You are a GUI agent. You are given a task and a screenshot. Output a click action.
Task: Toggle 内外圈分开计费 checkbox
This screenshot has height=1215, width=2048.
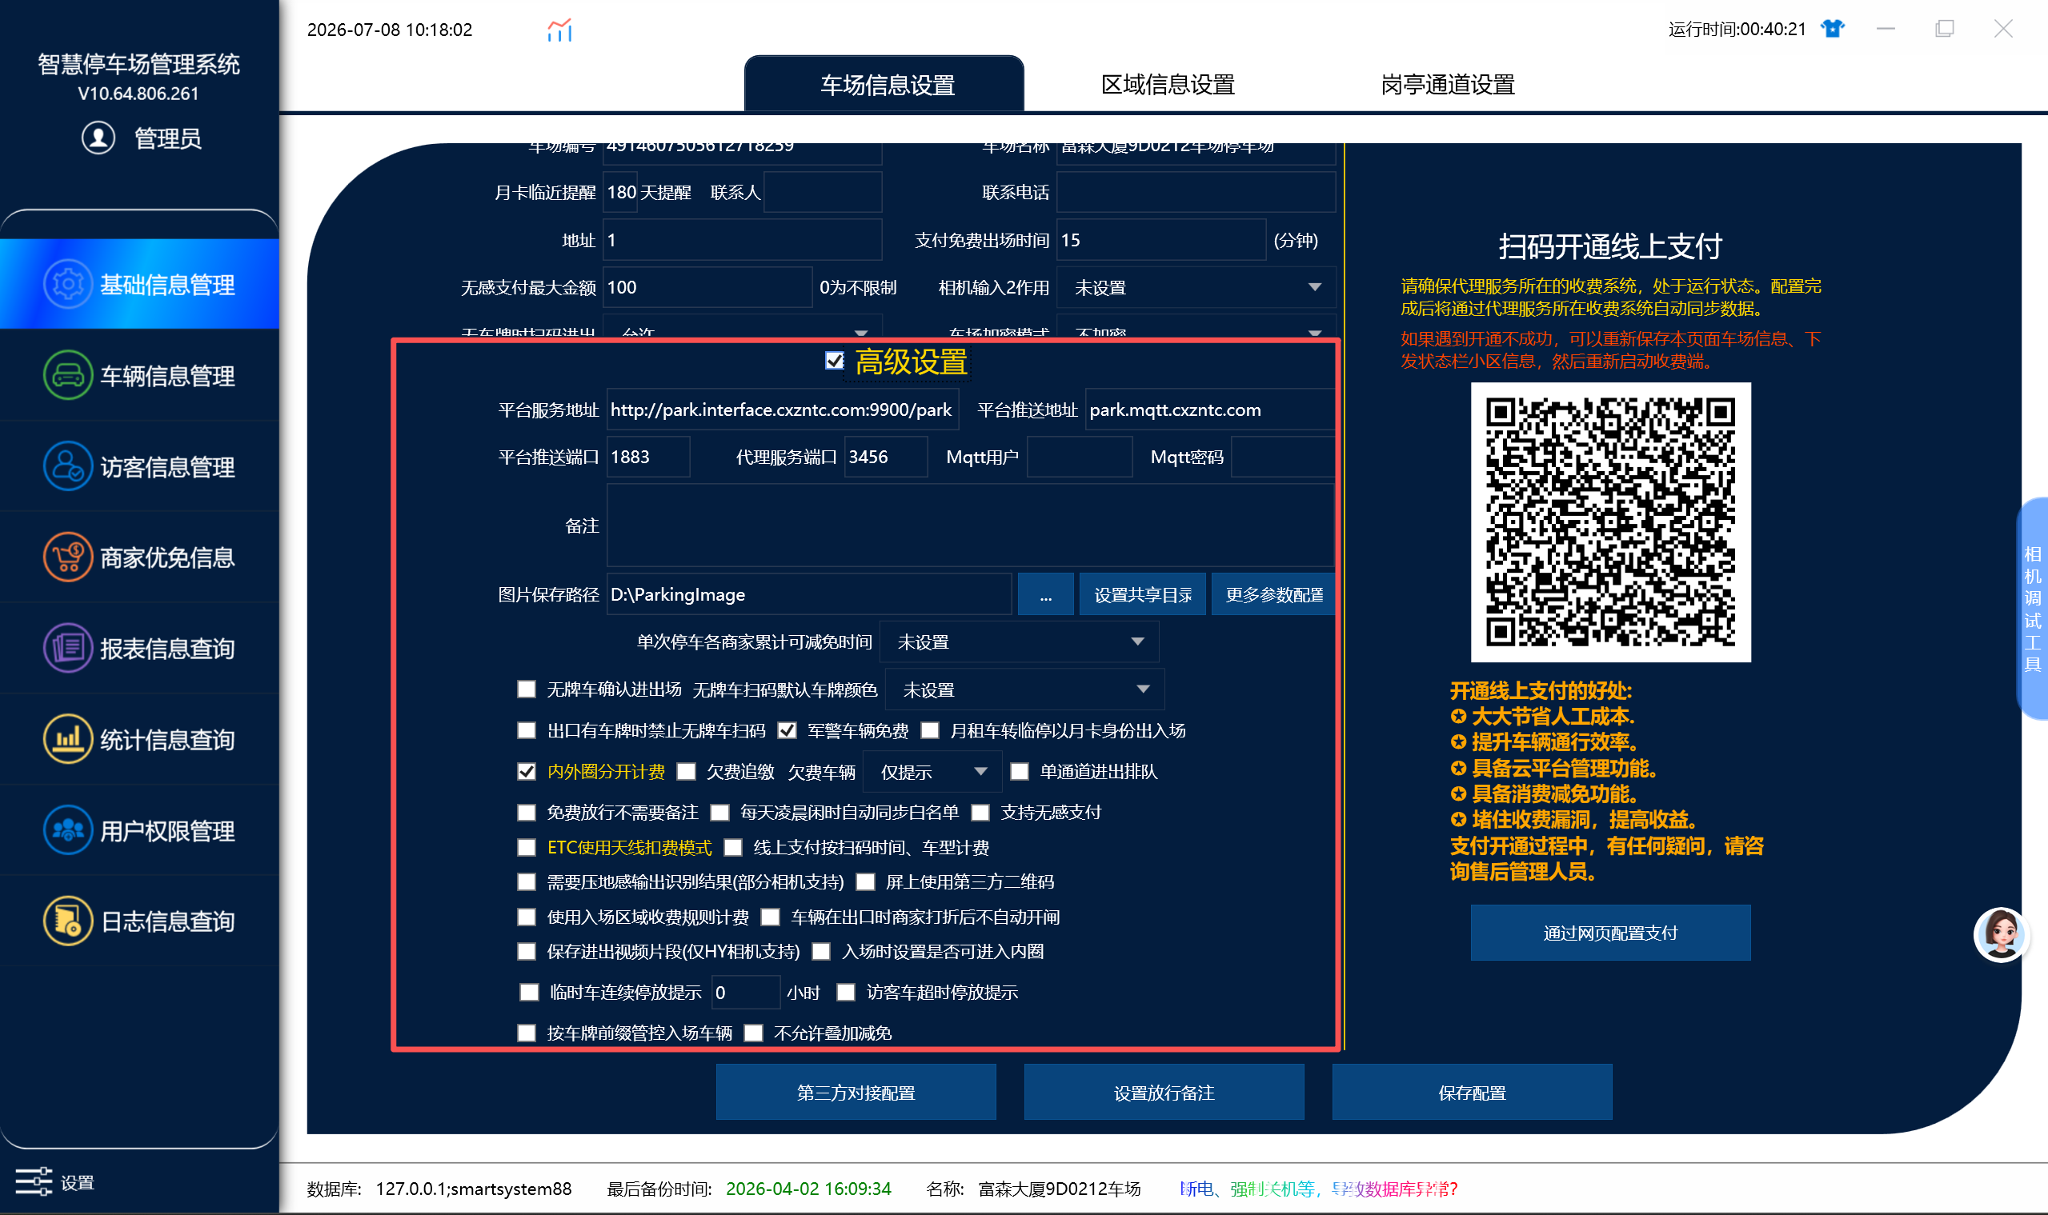(527, 771)
